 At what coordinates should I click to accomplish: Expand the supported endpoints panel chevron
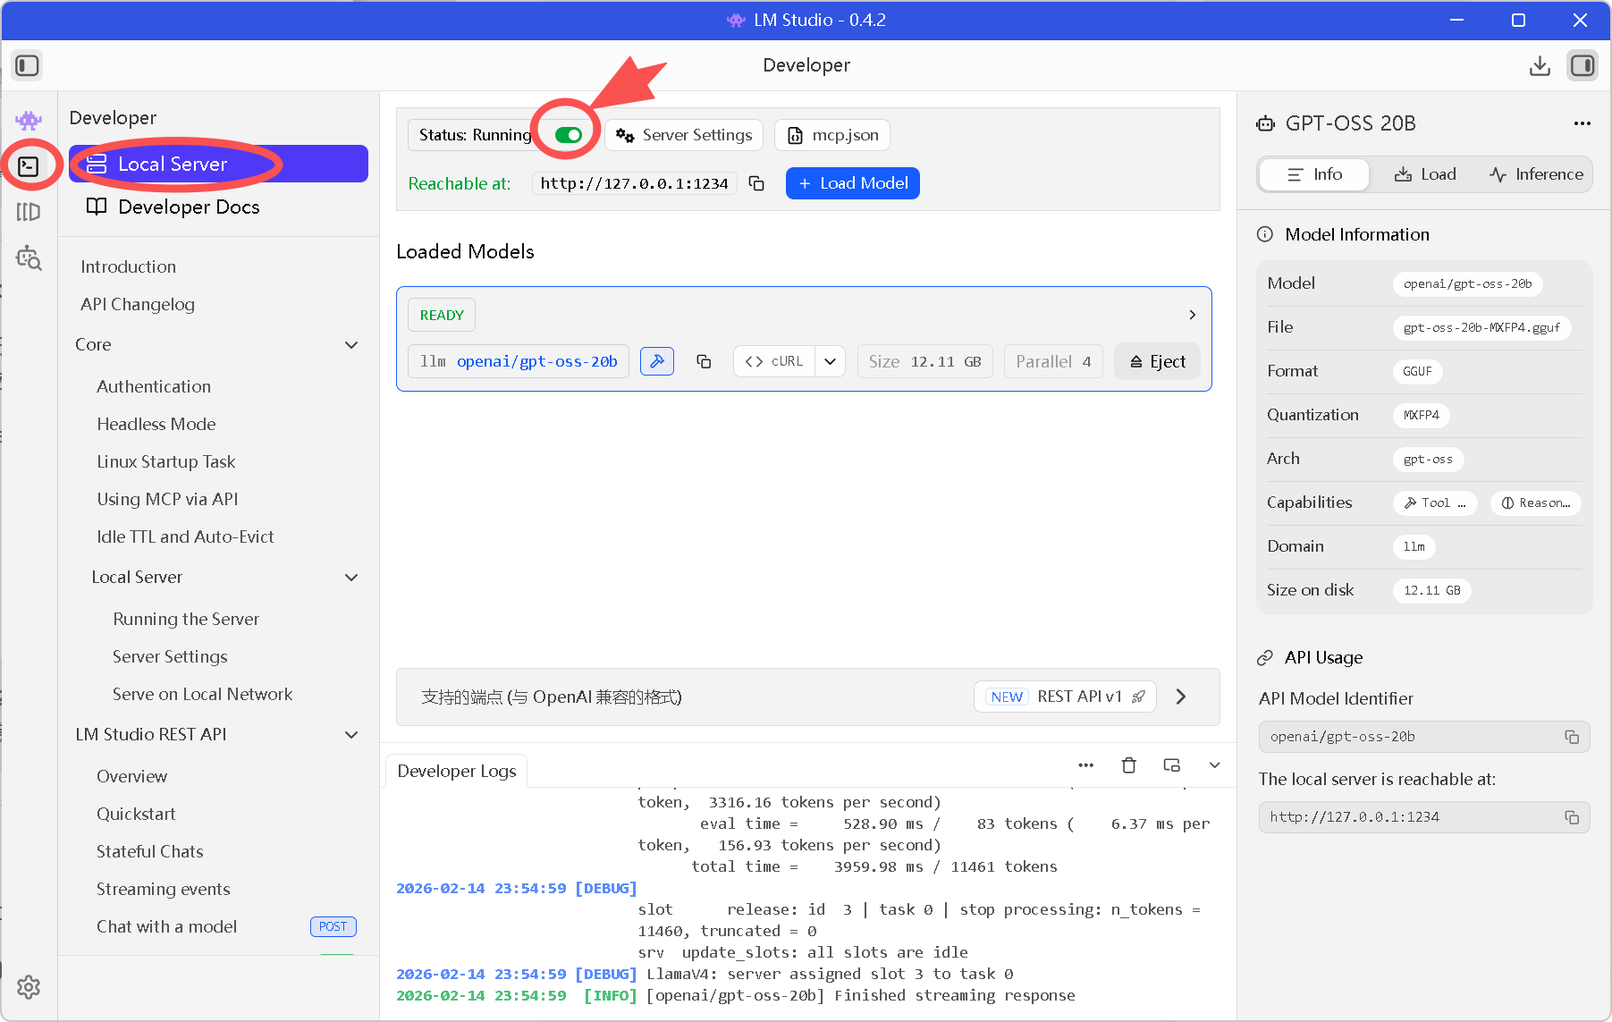click(x=1181, y=697)
